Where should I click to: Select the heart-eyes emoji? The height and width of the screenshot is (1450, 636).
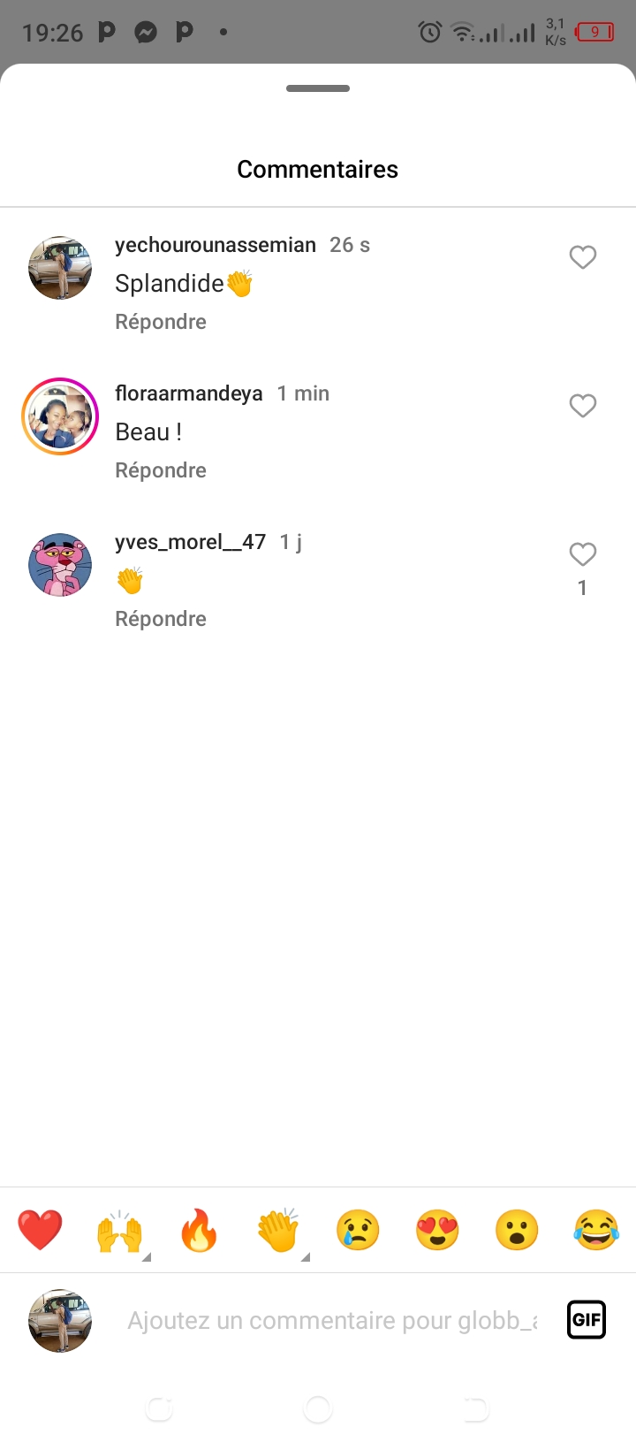click(x=437, y=1230)
